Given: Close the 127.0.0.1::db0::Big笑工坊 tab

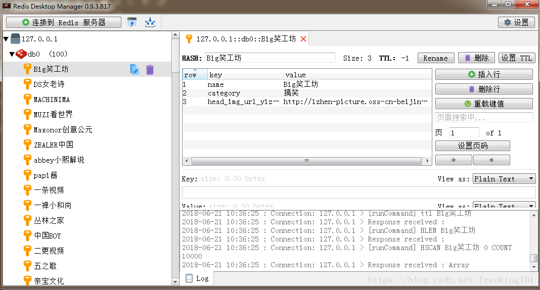Looking at the screenshot, I should [303, 39].
